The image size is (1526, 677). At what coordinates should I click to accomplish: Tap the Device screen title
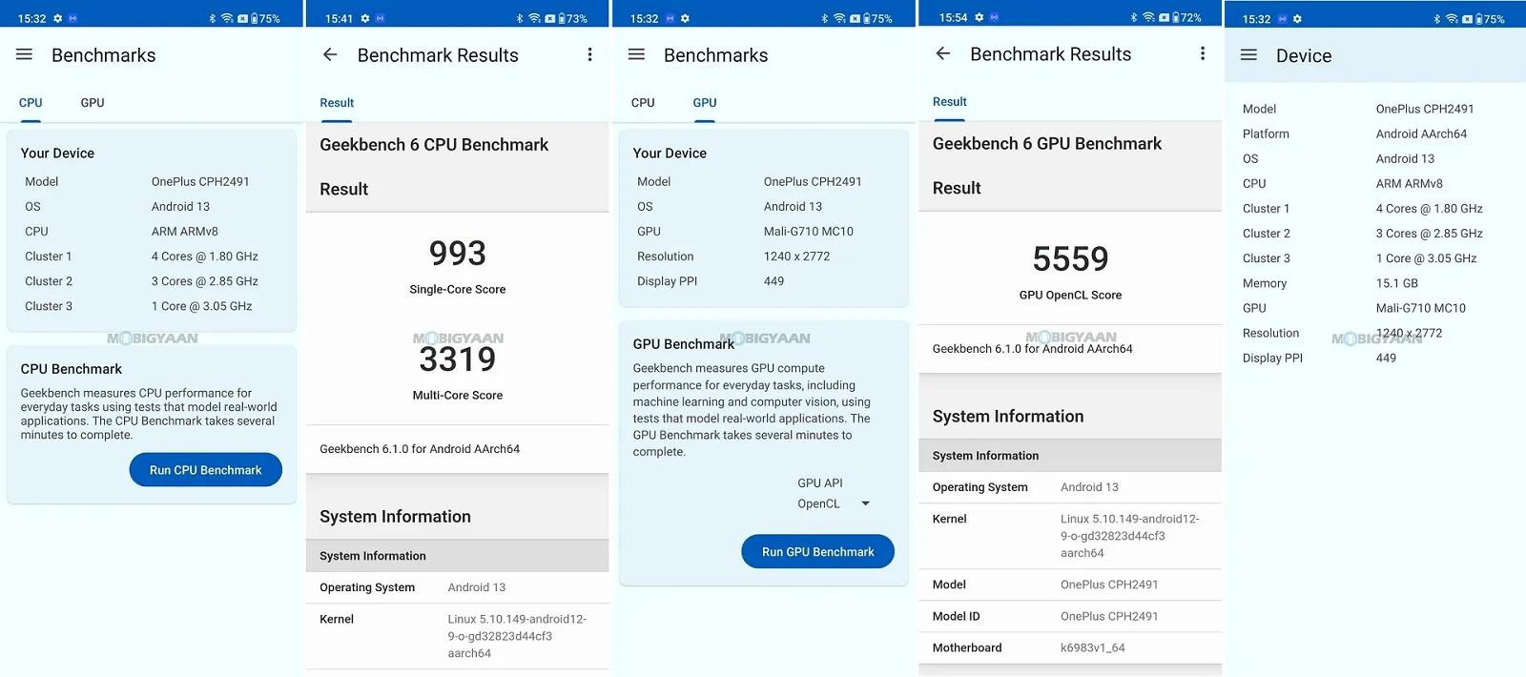click(x=1304, y=56)
